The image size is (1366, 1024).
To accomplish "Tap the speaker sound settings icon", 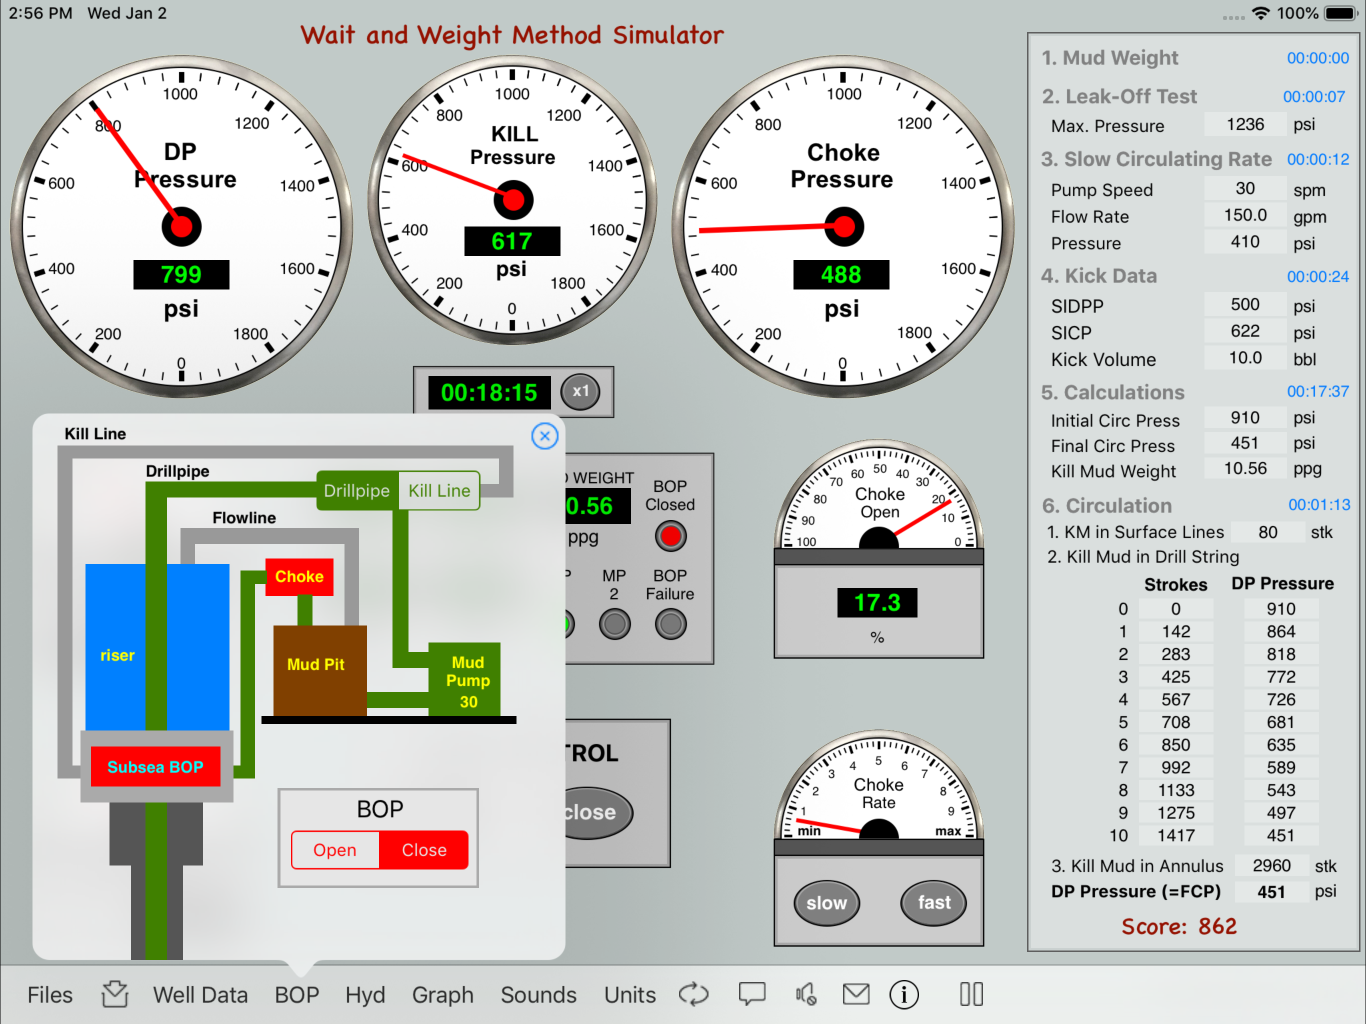I will tap(806, 994).
